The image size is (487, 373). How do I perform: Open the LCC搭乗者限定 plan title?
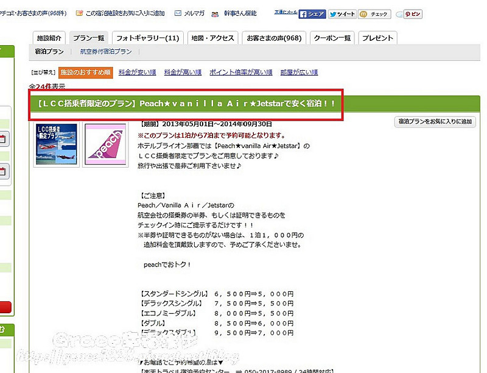pos(186,104)
